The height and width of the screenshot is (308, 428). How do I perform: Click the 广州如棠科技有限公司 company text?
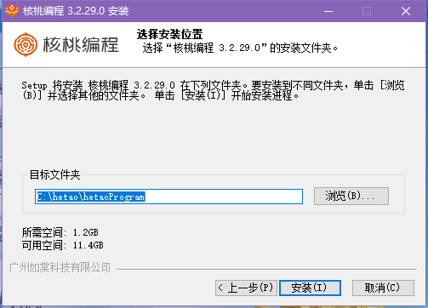coord(60,267)
